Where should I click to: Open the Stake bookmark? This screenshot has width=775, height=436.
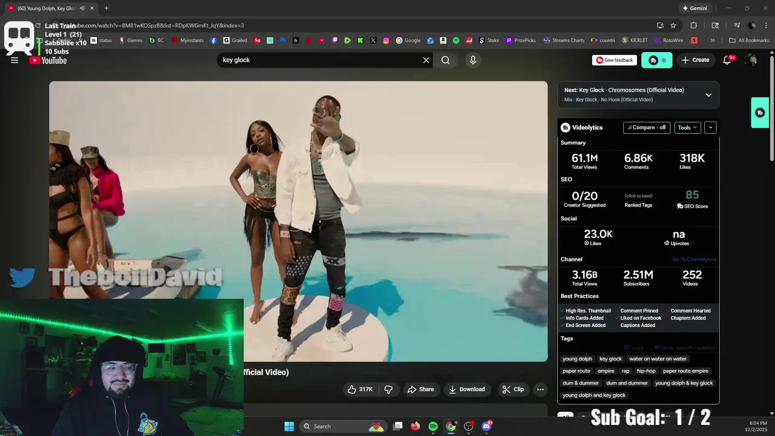click(x=489, y=41)
